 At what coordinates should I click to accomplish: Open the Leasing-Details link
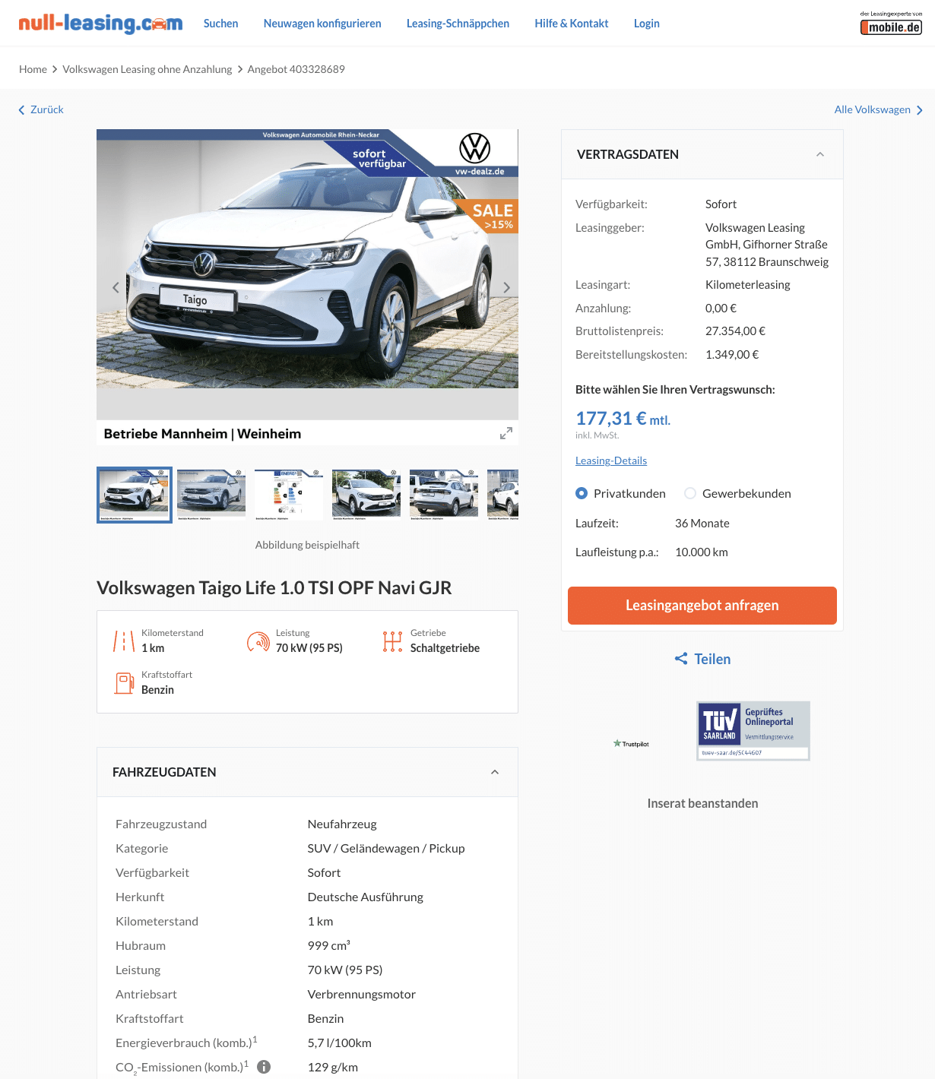(611, 460)
